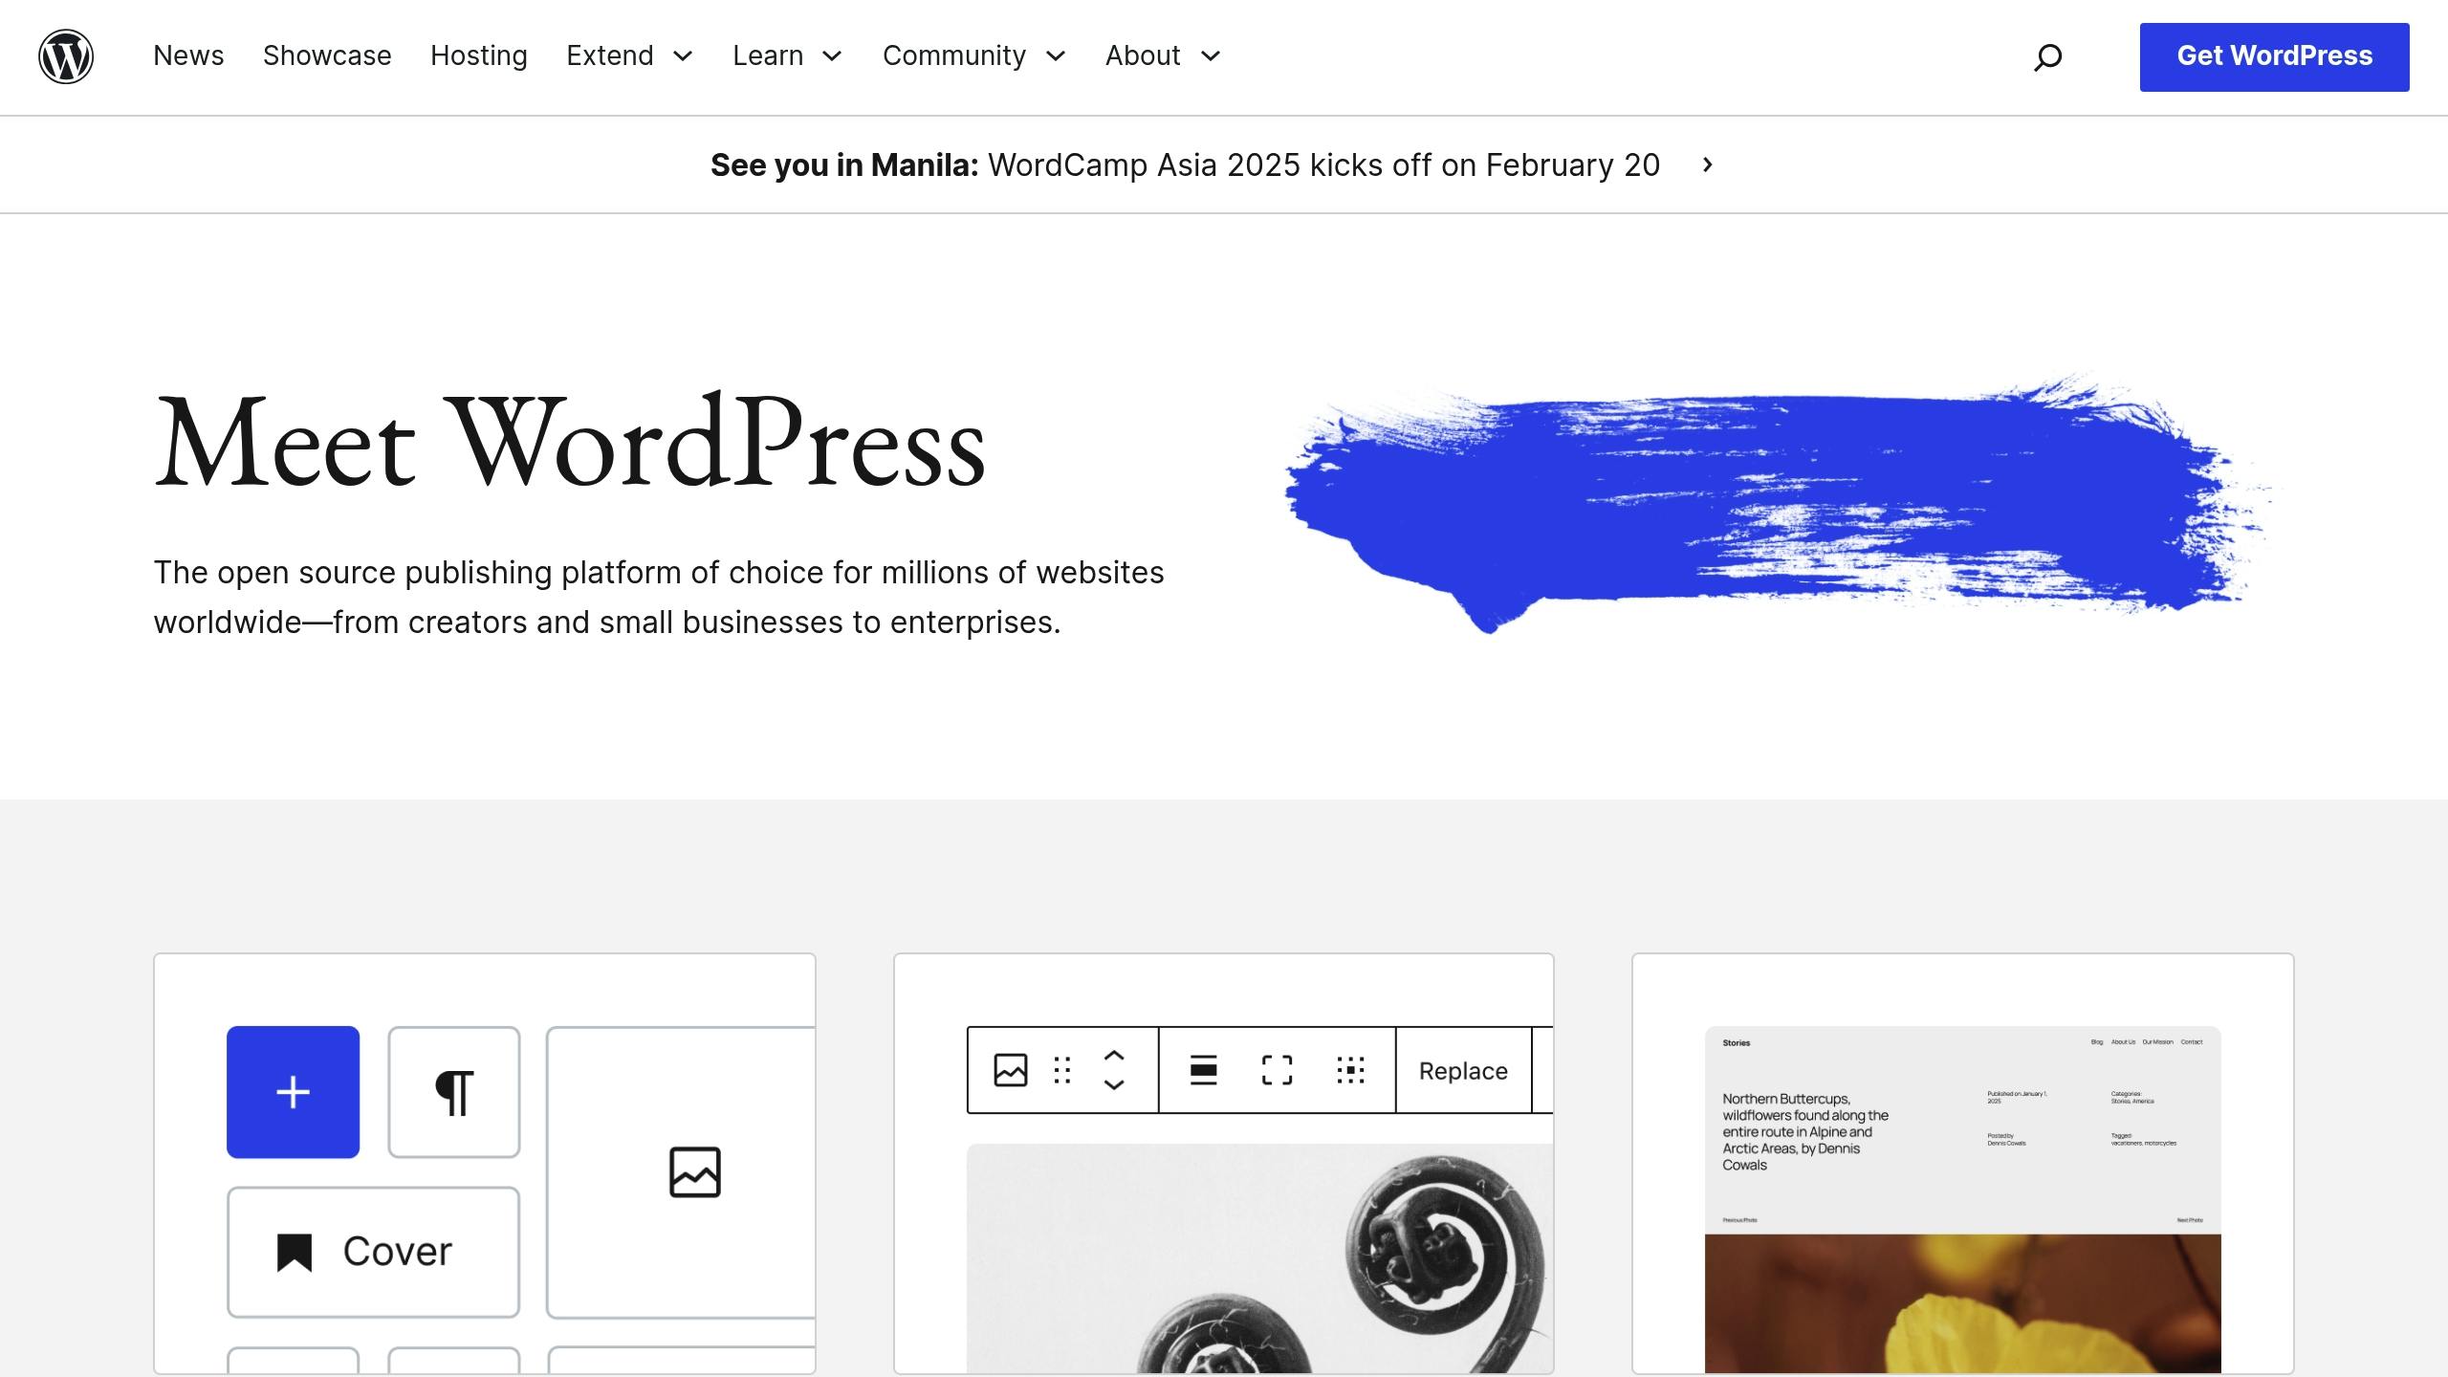This screenshot has width=2448, height=1377.
Task: Click the image placeholder icon in editor
Action: [x=694, y=1171]
